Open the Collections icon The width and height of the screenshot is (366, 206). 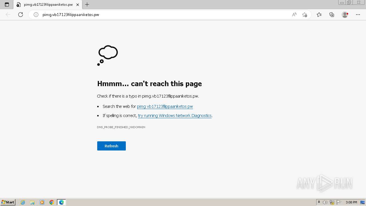(332, 15)
